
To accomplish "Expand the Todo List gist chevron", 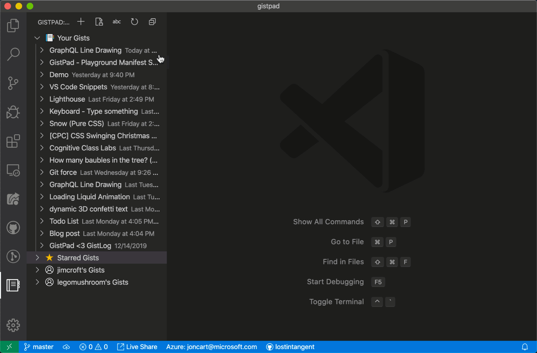I will pyautogui.click(x=42, y=221).
